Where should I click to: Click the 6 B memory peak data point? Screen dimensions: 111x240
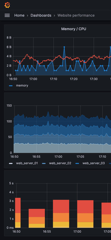(x=64, y=47)
